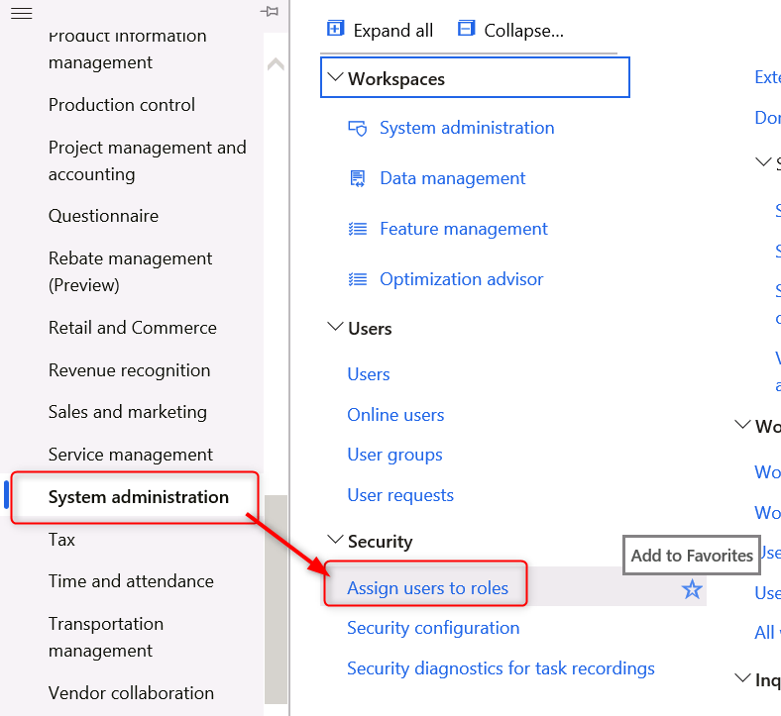
Task: Click the Collapse all minus icon
Action: coord(467,30)
